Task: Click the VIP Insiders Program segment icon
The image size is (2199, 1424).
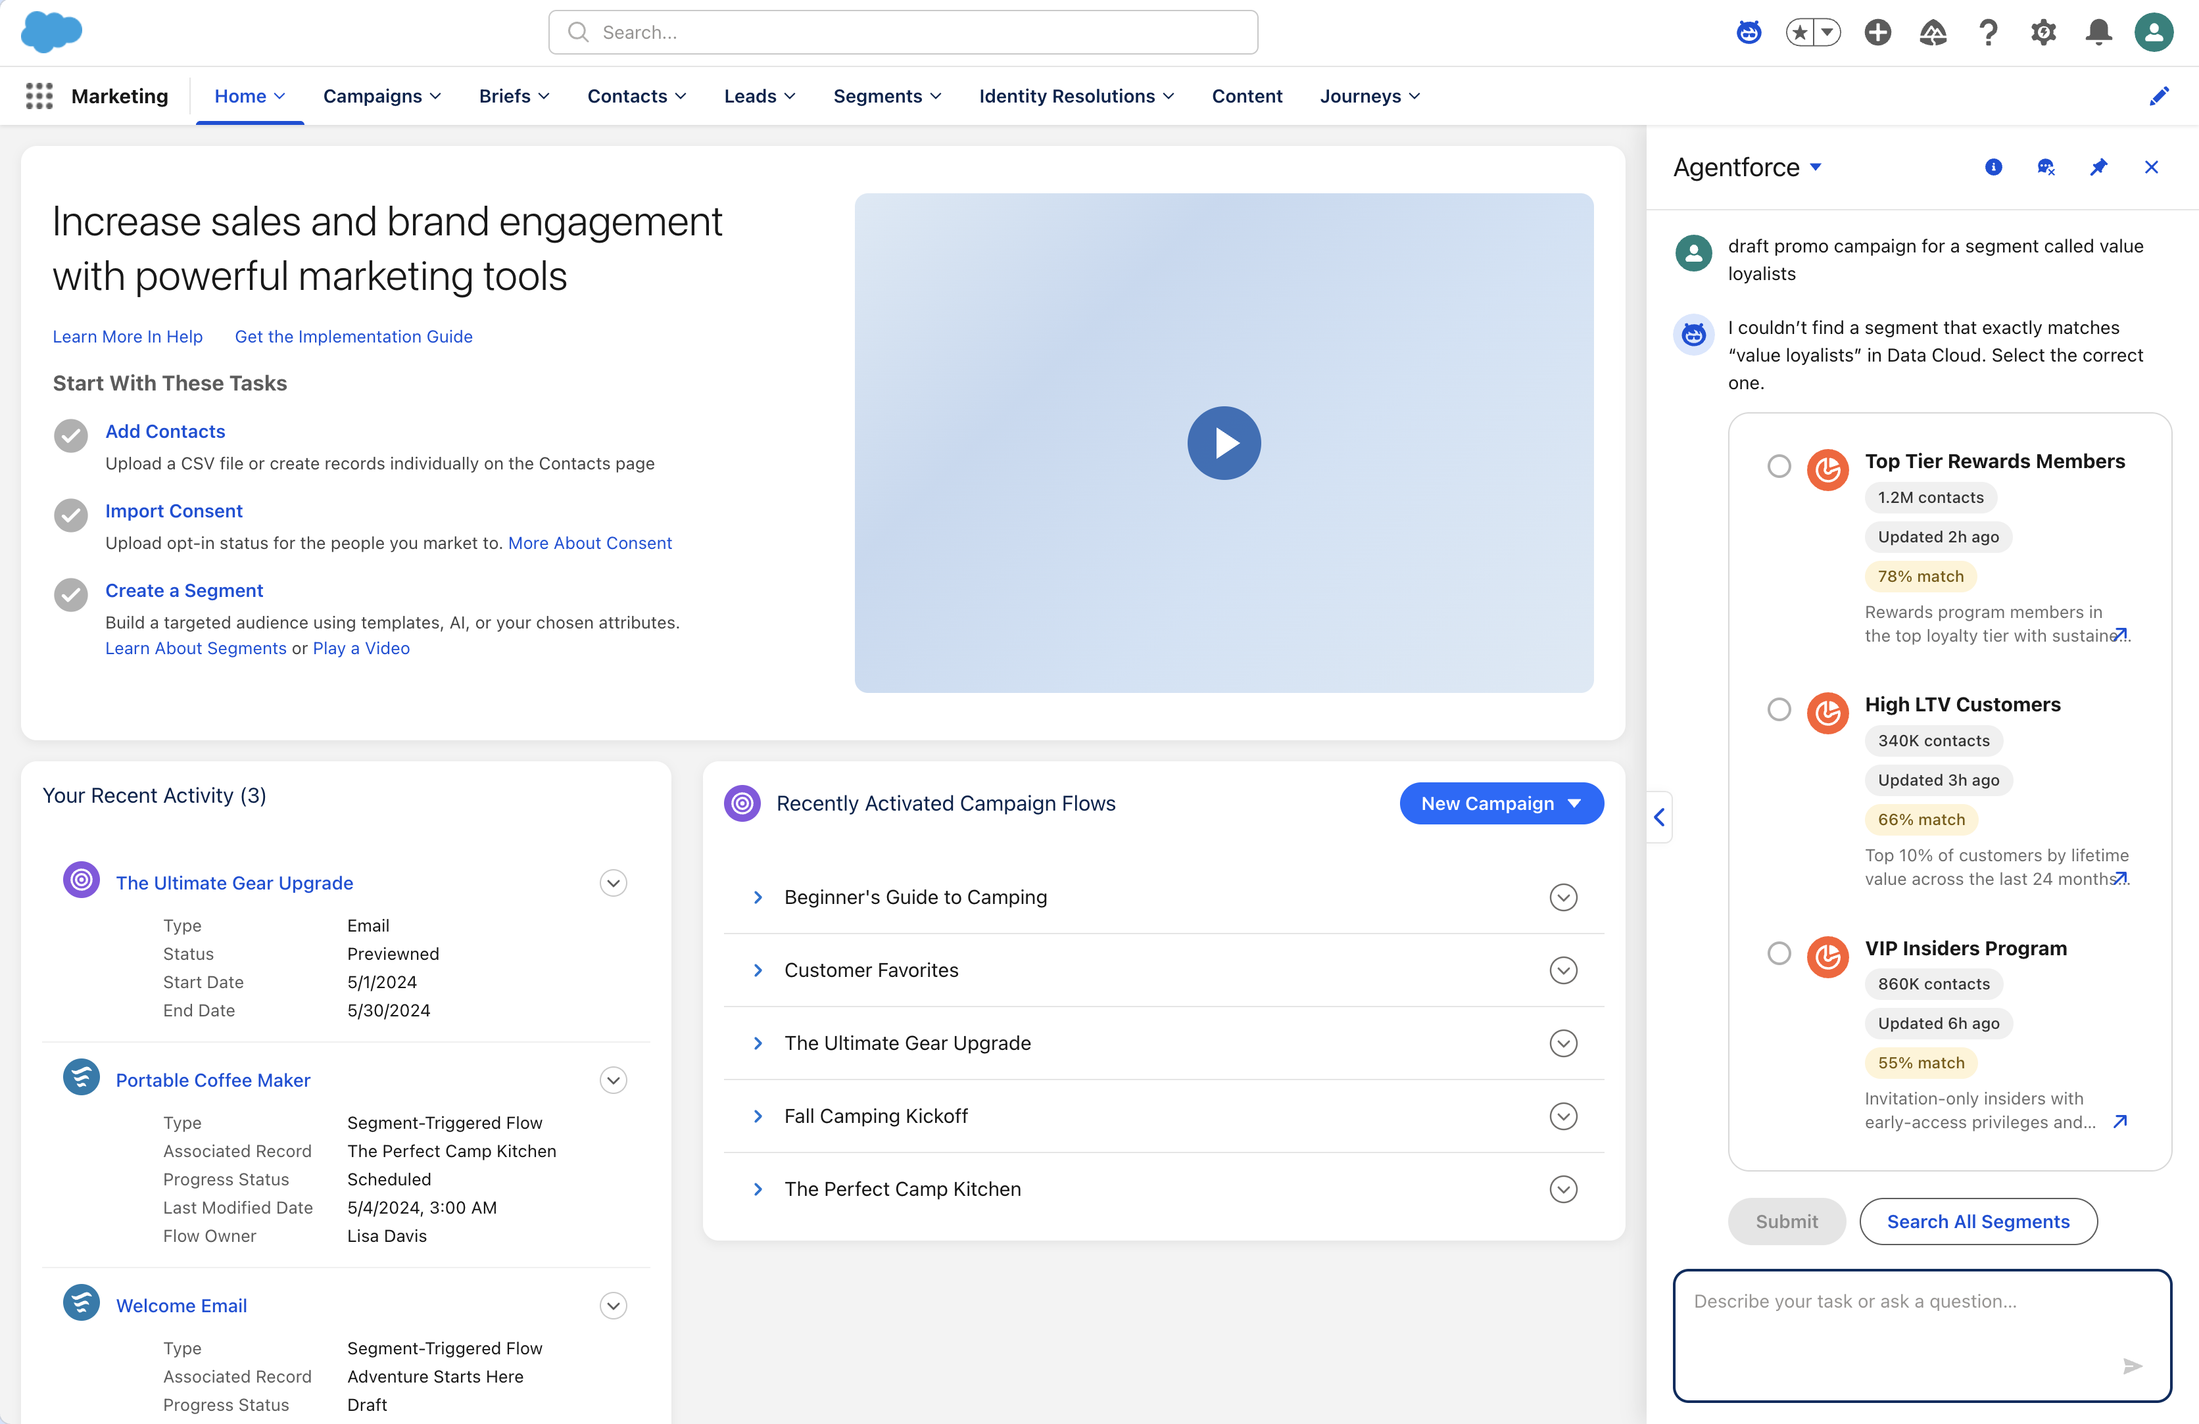Action: click(1827, 957)
